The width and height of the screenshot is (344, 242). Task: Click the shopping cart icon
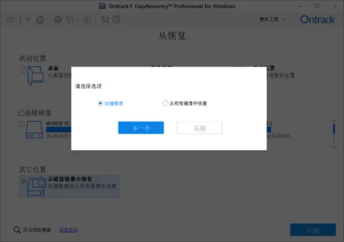[x=105, y=19]
